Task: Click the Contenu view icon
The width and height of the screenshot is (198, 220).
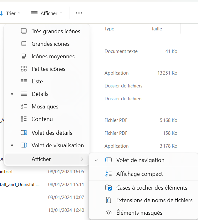Action: [x=24, y=119]
